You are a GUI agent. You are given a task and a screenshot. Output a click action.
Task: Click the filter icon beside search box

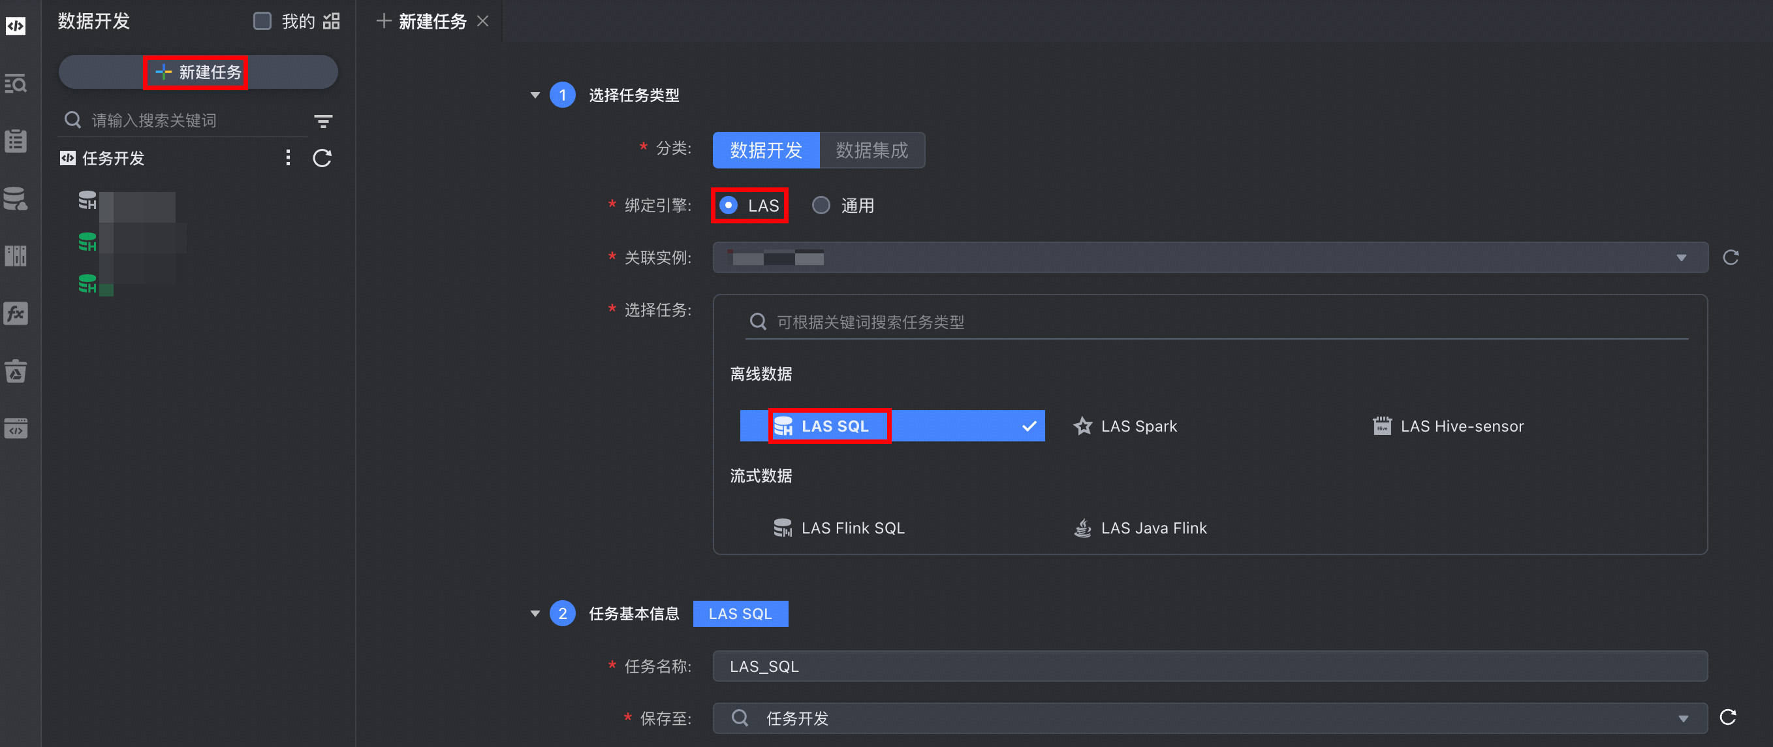(x=322, y=122)
